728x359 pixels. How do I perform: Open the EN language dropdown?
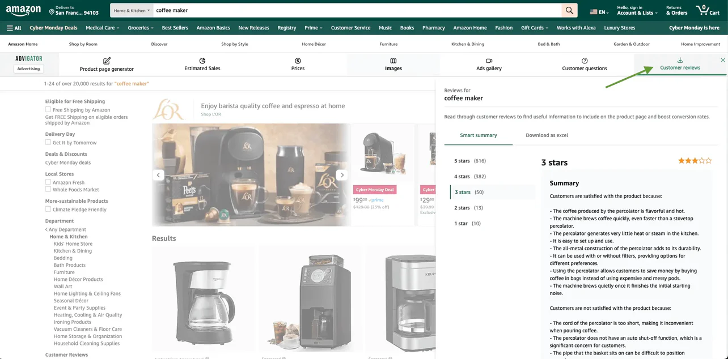coord(599,12)
